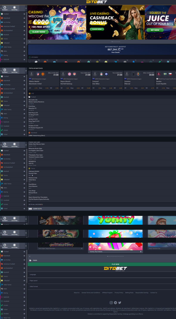Open the Privacy Policy link
The width and height of the screenshot is (176, 319).
(x=119, y=293)
